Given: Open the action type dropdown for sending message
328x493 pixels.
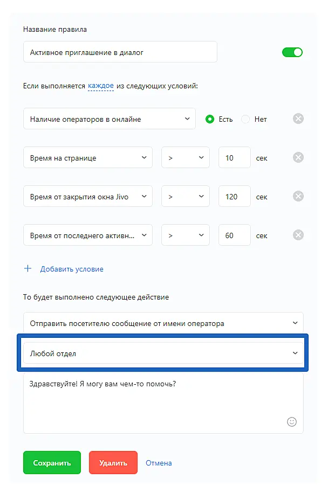Looking at the screenshot, I should (163, 323).
